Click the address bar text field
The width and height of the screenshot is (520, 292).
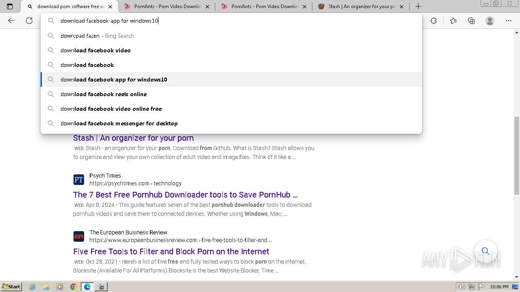[232, 21]
